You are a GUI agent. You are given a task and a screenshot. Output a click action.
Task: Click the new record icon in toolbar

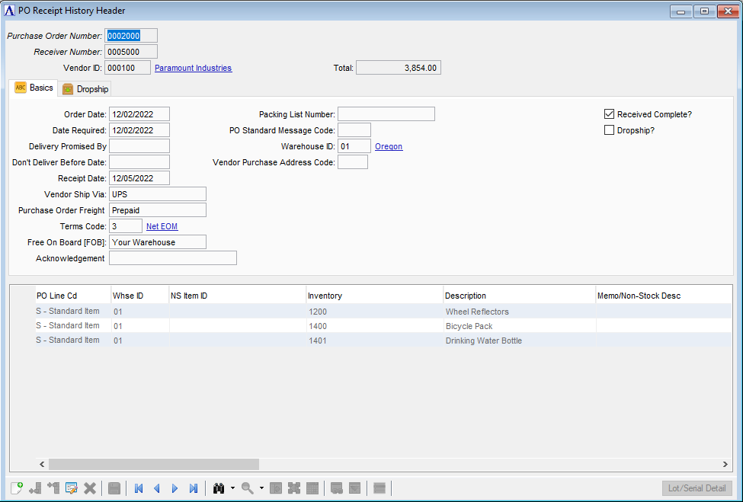click(16, 488)
